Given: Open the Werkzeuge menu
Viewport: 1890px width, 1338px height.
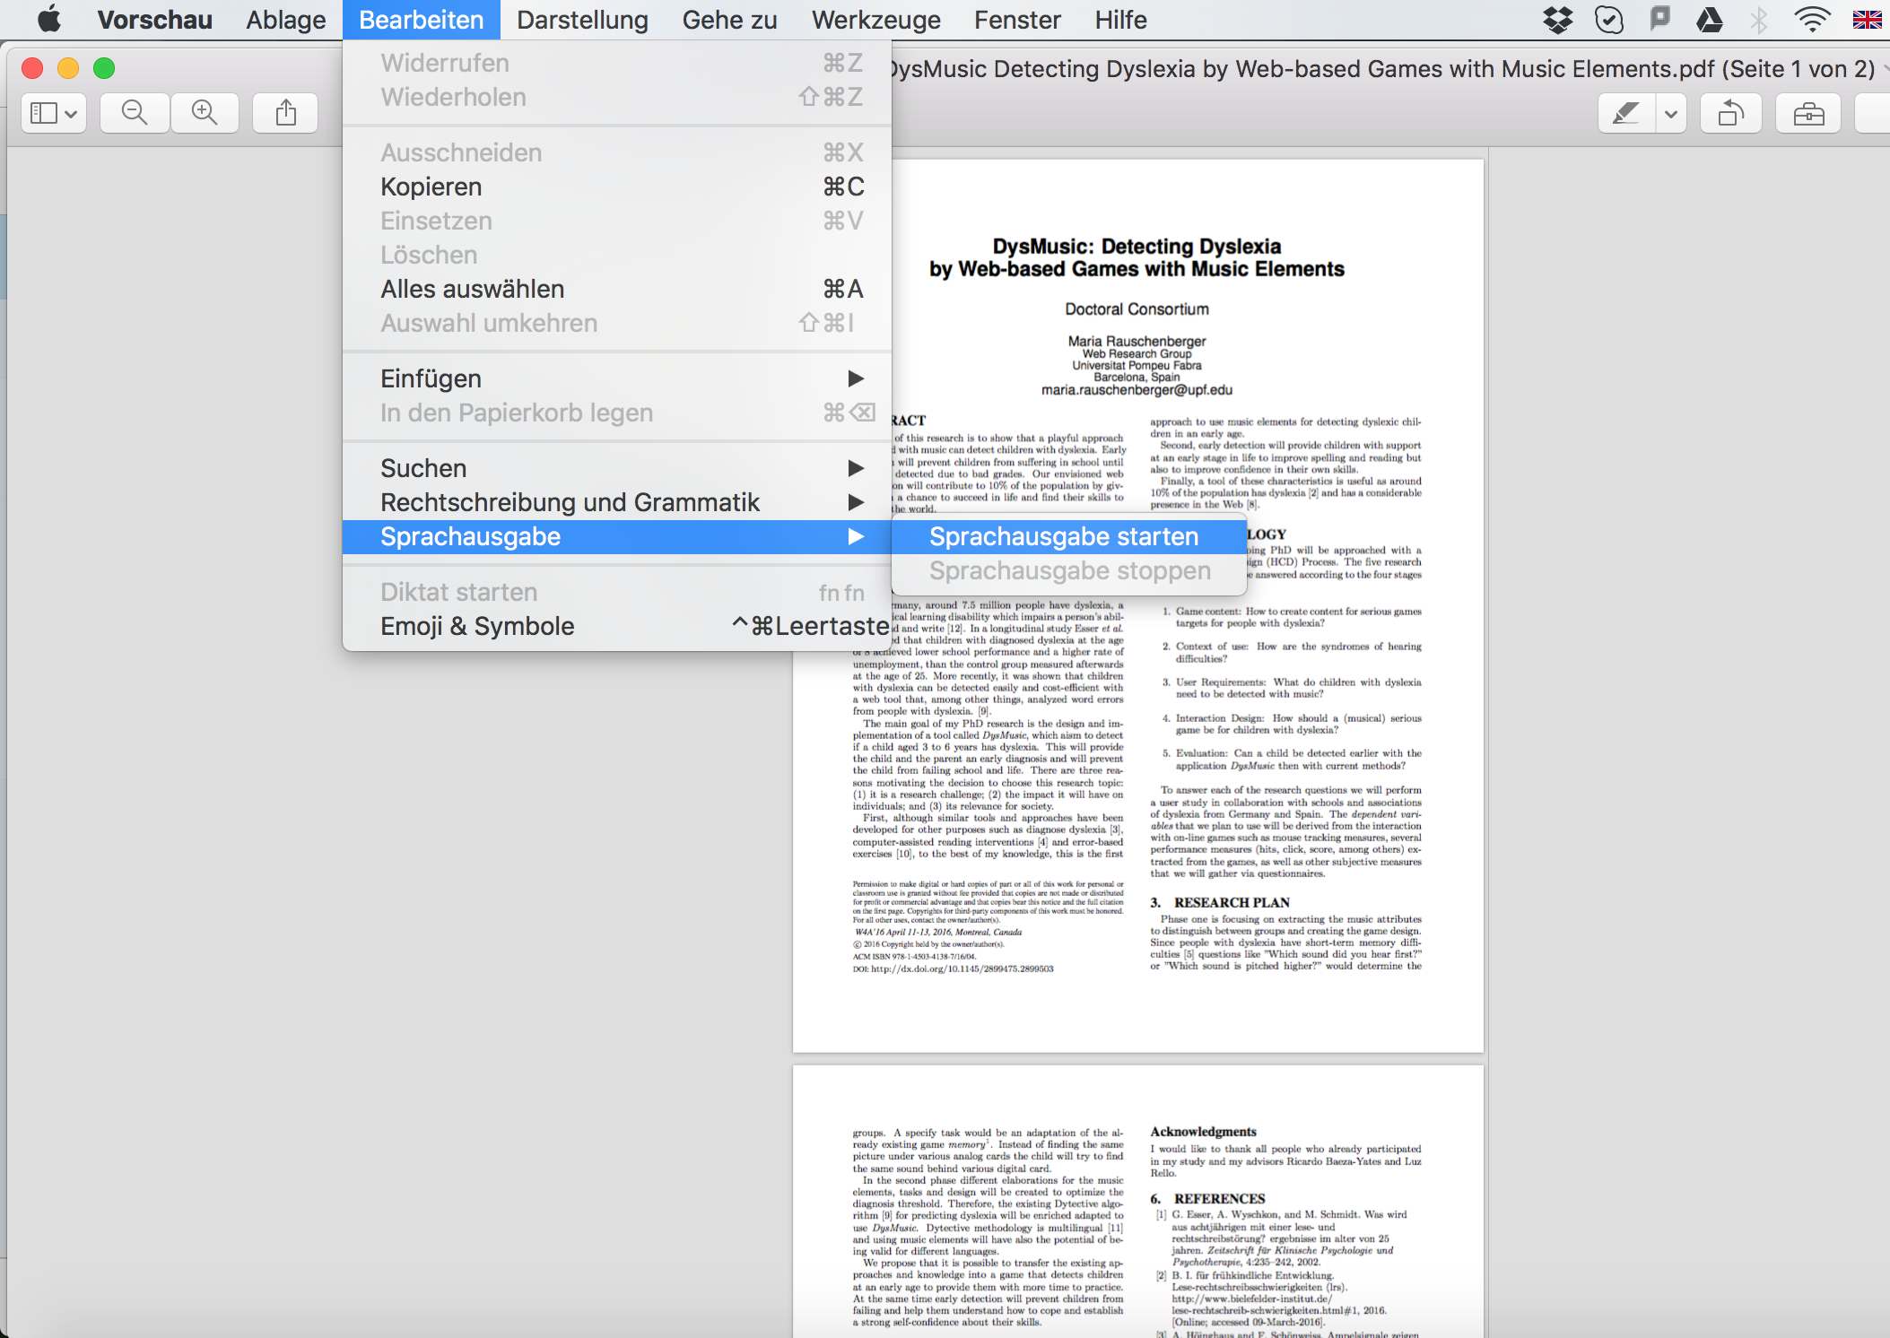Looking at the screenshot, I should click(x=875, y=19).
